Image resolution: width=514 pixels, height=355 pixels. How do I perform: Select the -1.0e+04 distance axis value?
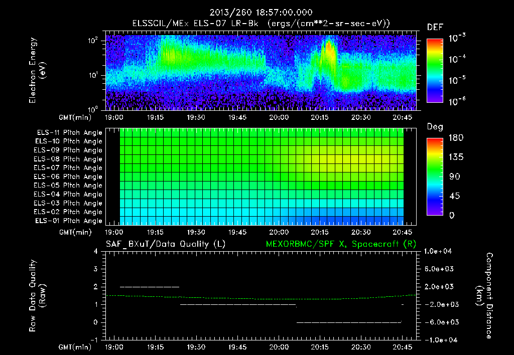(x=440, y=340)
